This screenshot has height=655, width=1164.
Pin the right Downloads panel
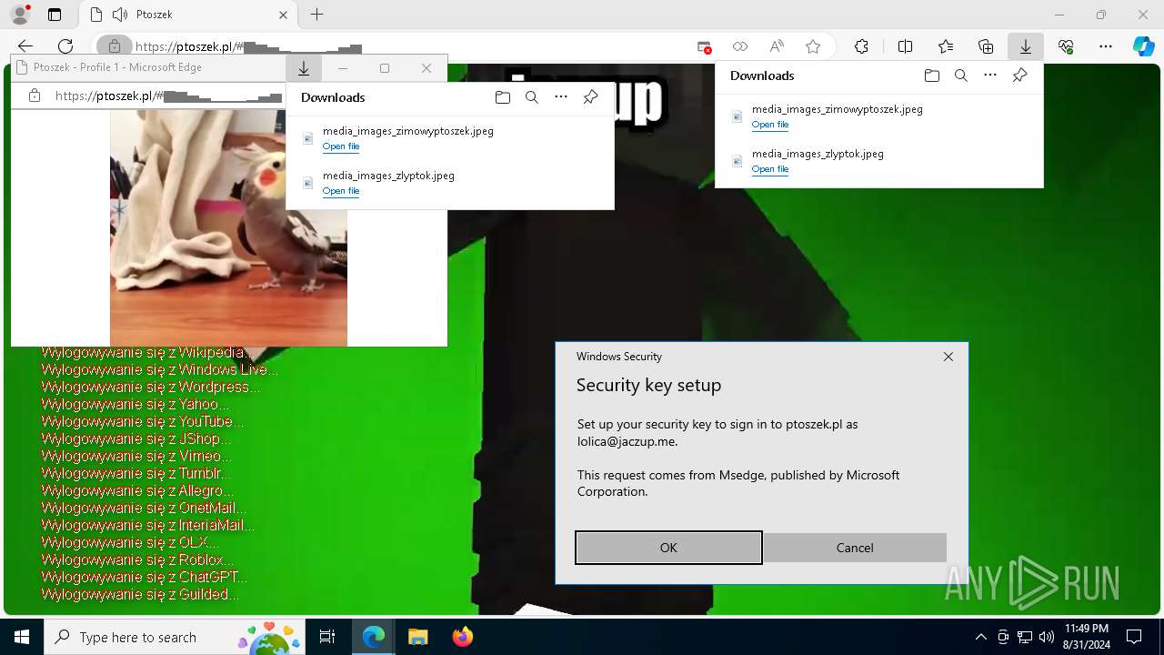pyautogui.click(x=1019, y=76)
